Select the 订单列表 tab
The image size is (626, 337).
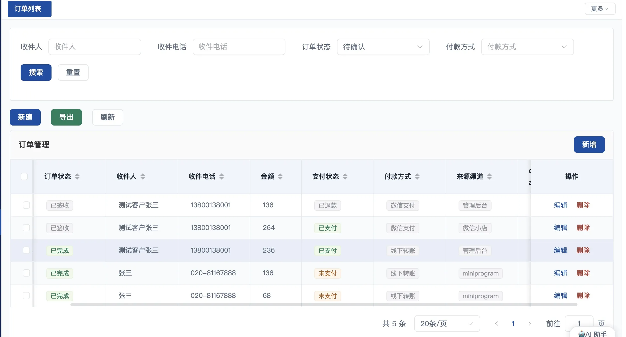coord(29,9)
